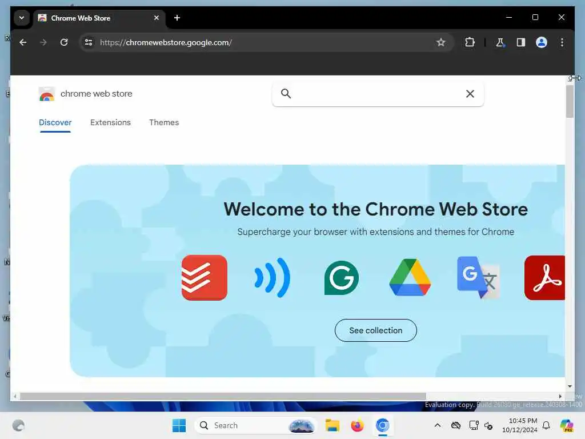Switch to the Extensions tab
The height and width of the screenshot is (439, 585).
click(110, 122)
